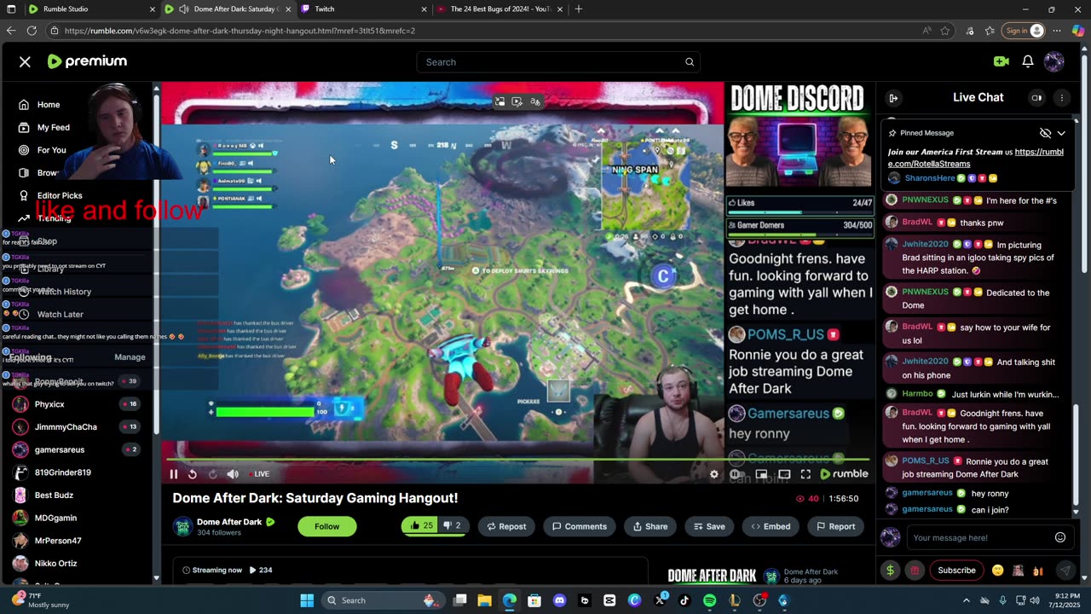Collapse the pinned message chevron
The image size is (1091, 614).
click(x=1061, y=133)
